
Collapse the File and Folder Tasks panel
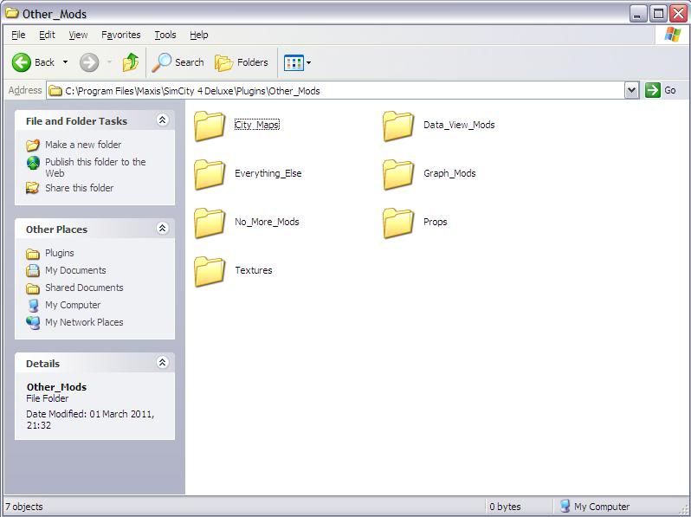click(162, 120)
